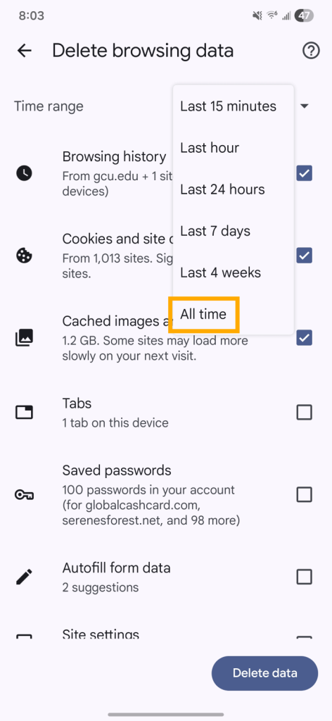Image resolution: width=332 pixels, height=721 pixels.
Task: Tap the Delete data button
Action: [x=264, y=673]
